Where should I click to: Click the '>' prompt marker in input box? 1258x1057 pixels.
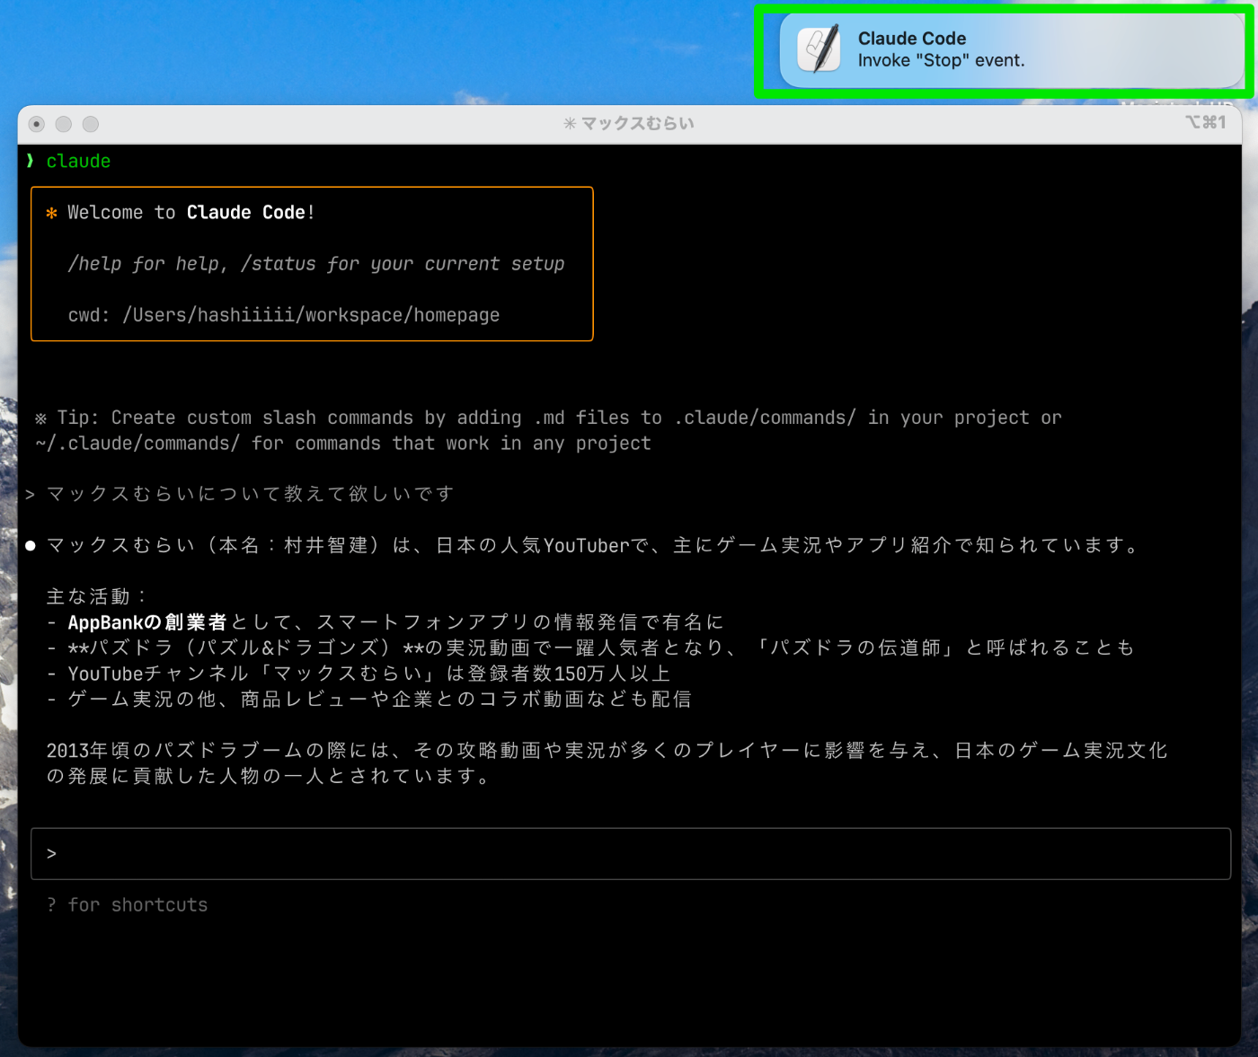tap(52, 853)
